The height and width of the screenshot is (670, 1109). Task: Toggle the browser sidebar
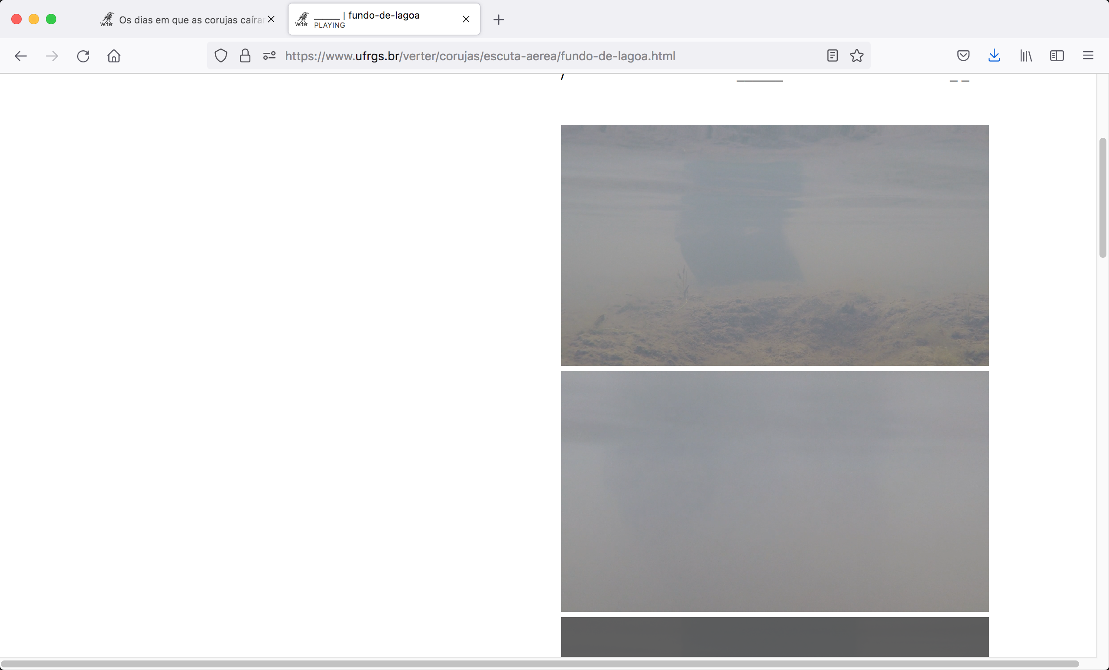coord(1057,56)
